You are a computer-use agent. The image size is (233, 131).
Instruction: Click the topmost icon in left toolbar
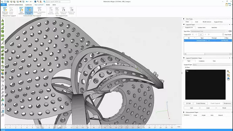click(x=2, y=21)
